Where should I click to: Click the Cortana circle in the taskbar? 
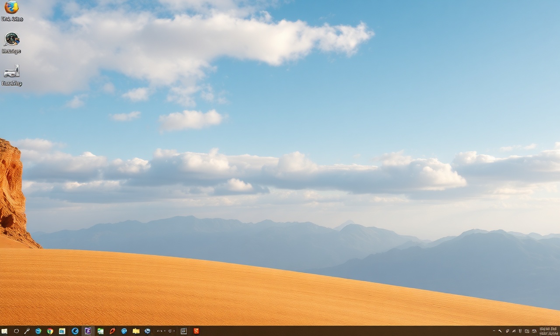click(x=16, y=331)
